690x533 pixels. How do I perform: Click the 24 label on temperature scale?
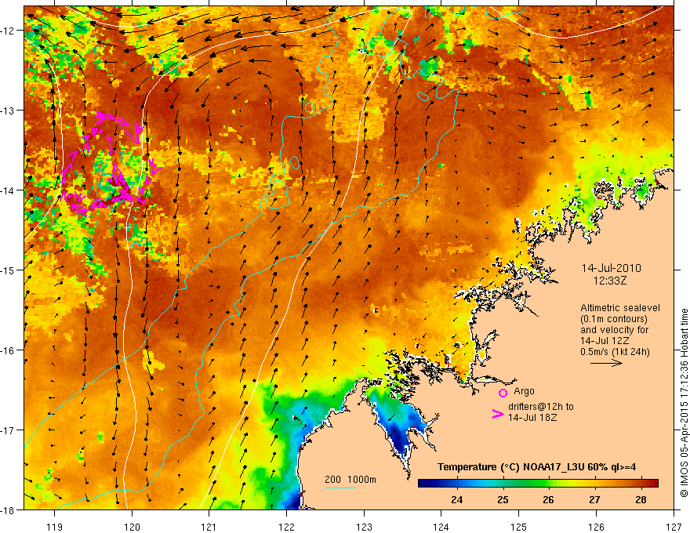point(457,499)
